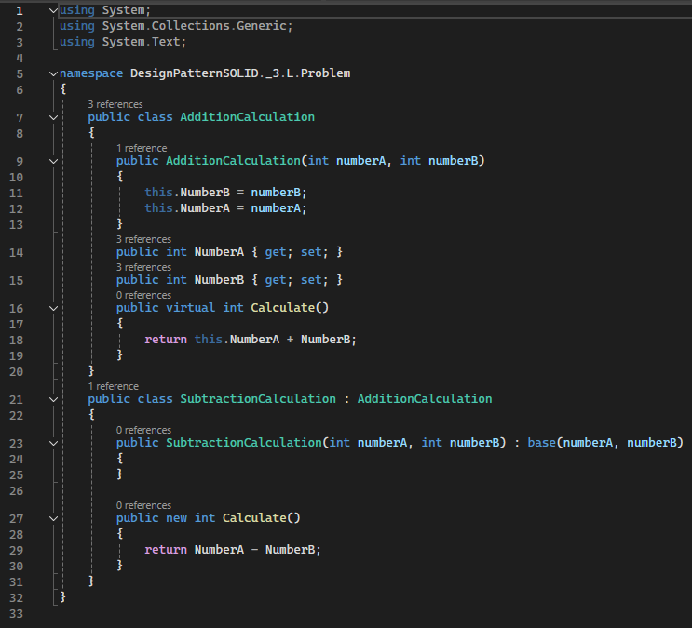692x628 pixels.
Task: Open 1 reference link above SubtractionCalculation class
Action: click(114, 386)
